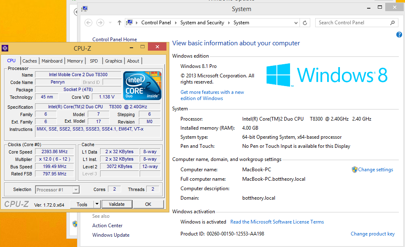Click the 199.49 MHz bus speed value
This screenshot has width=405, height=247.
click(x=54, y=166)
